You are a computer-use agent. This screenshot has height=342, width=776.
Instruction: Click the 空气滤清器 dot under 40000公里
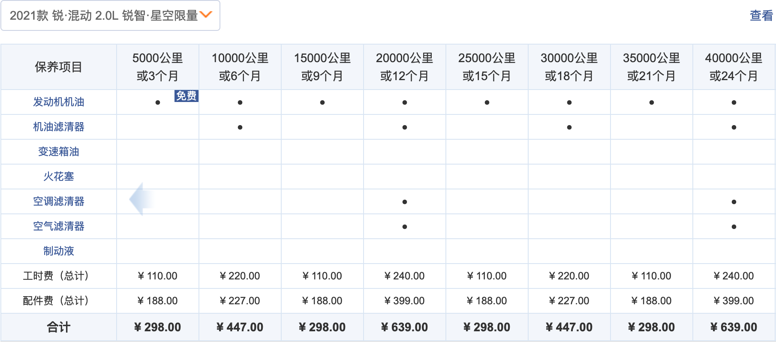[x=734, y=227]
